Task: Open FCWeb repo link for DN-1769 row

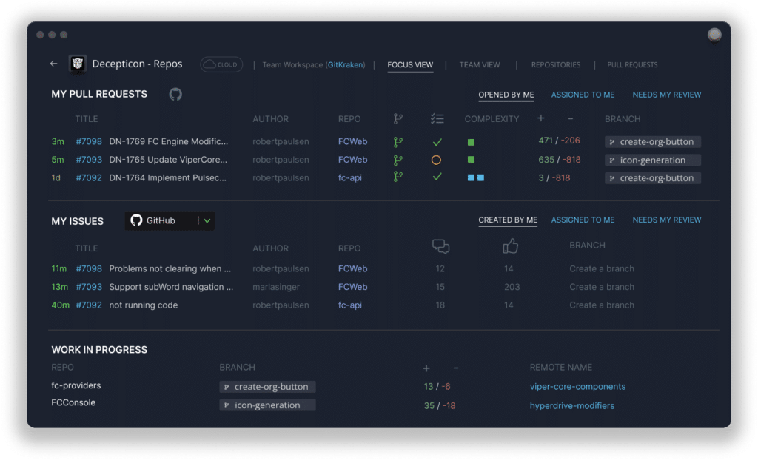Action: [352, 141]
